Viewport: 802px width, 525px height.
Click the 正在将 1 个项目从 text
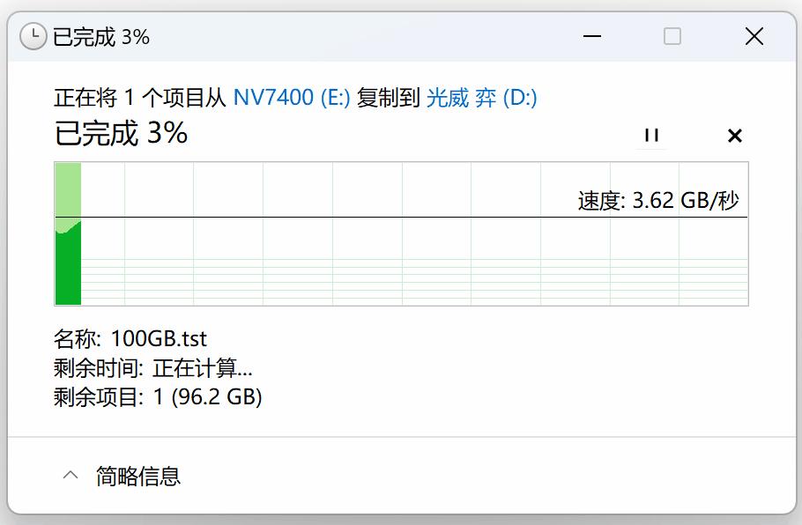tap(140, 98)
